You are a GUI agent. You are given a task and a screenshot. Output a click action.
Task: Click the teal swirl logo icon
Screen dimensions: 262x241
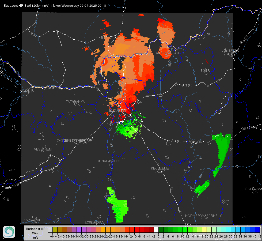coord(9,232)
